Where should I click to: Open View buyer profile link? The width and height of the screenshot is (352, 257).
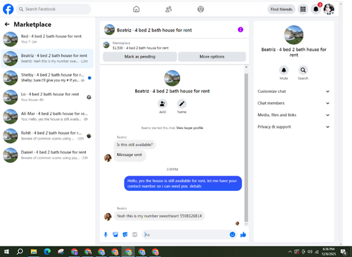click(189, 128)
